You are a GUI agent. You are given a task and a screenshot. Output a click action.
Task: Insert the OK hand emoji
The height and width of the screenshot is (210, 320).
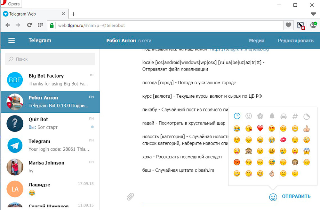pos(272,173)
